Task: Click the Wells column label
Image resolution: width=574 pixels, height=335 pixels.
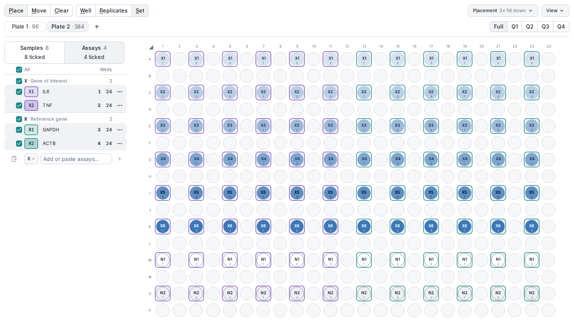Action: [x=106, y=70]
